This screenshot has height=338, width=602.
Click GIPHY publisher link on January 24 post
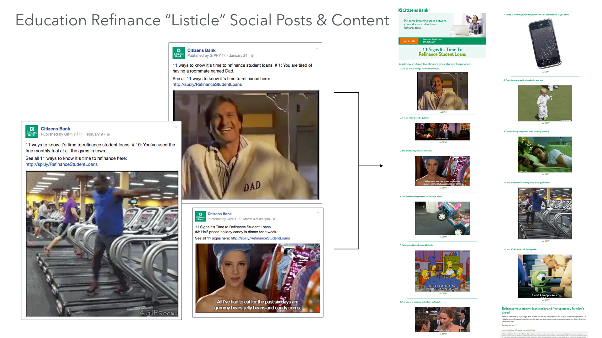point(215,55)
